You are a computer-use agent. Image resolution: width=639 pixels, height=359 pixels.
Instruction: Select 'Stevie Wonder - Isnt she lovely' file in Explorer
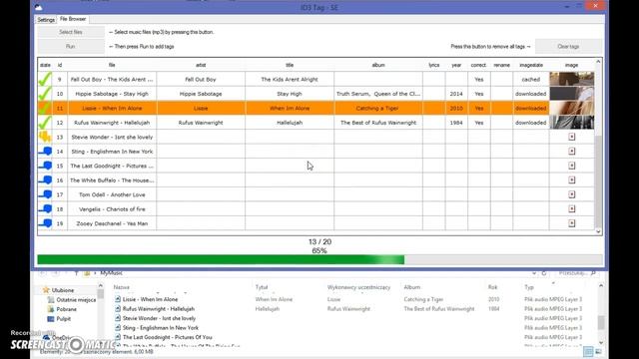click(x=159, y=318)
